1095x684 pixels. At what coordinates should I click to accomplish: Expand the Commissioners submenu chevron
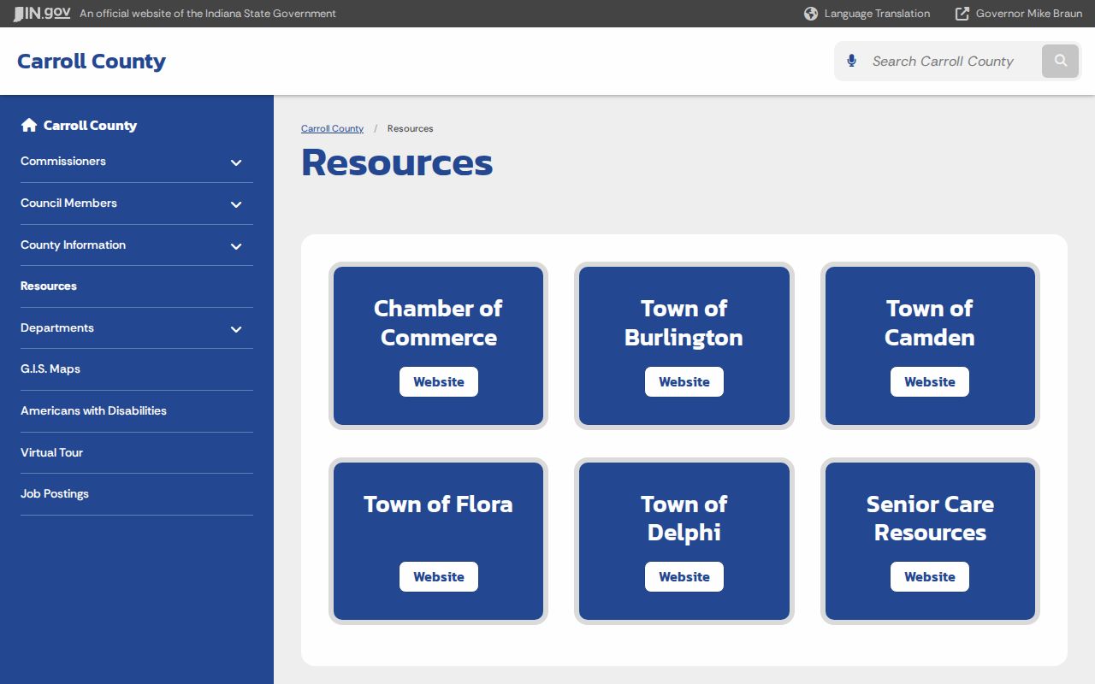[236, 162]
